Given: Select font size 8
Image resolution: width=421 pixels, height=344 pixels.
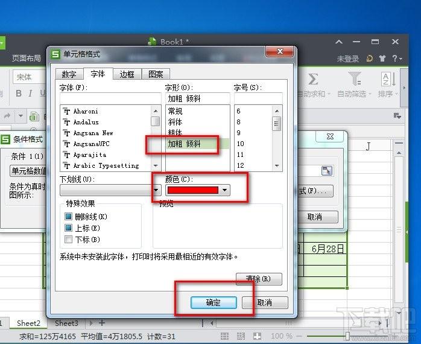Looking at the screenshot, I should (253, 122).
